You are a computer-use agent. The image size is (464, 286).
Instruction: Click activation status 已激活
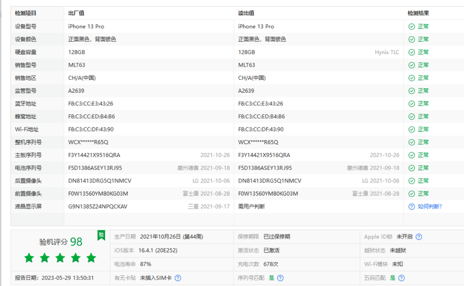pos(271,250)
